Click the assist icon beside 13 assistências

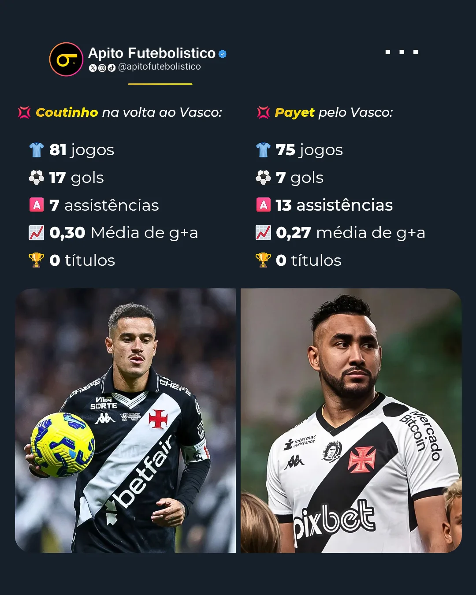pos(263,205)
